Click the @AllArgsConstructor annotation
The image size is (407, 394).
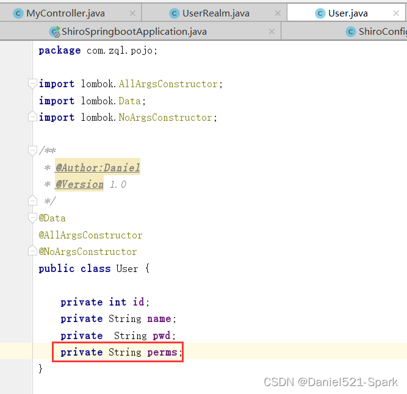[90, 235]
